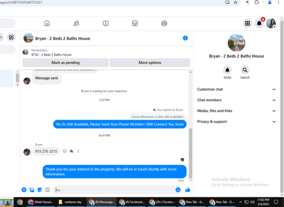The height and width of the screenshot is (207, 284).
Task: Click the 915 276 3215 message bubble
Action: 46,151
